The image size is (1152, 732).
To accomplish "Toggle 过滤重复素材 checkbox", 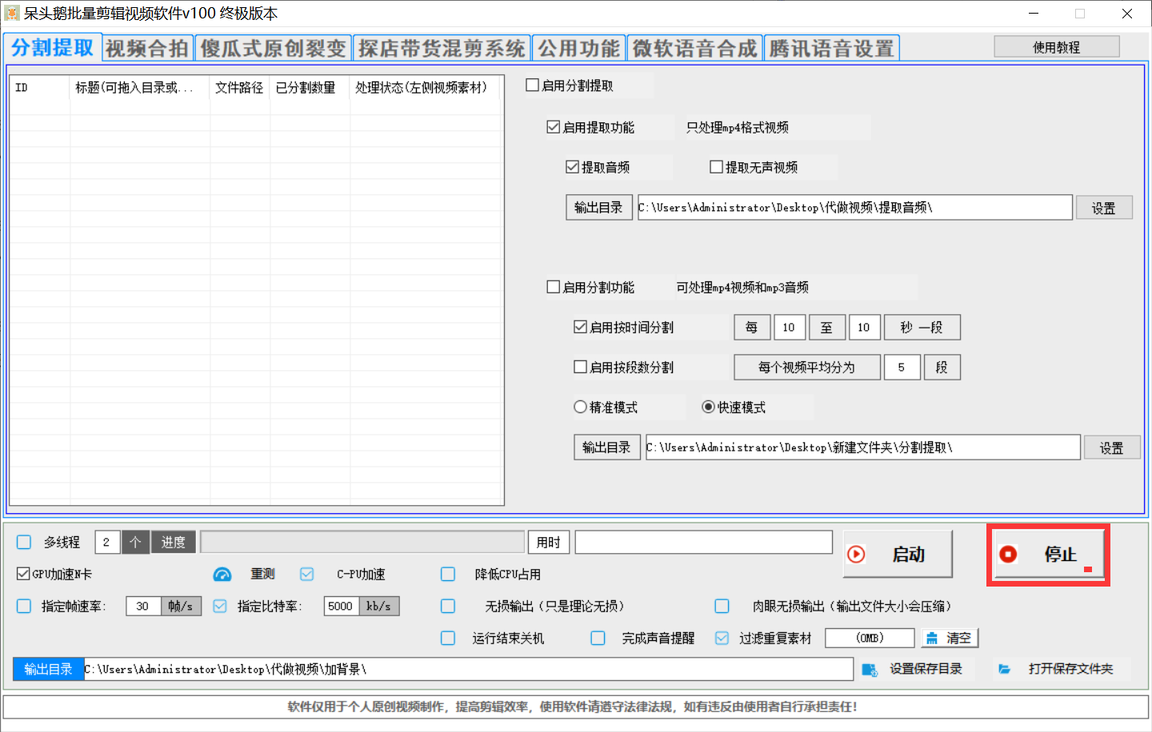I will pos(722,638).
